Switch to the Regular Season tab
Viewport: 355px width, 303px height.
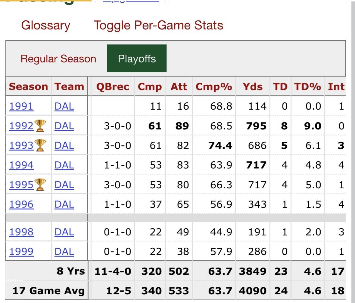(x=58, y=59)
